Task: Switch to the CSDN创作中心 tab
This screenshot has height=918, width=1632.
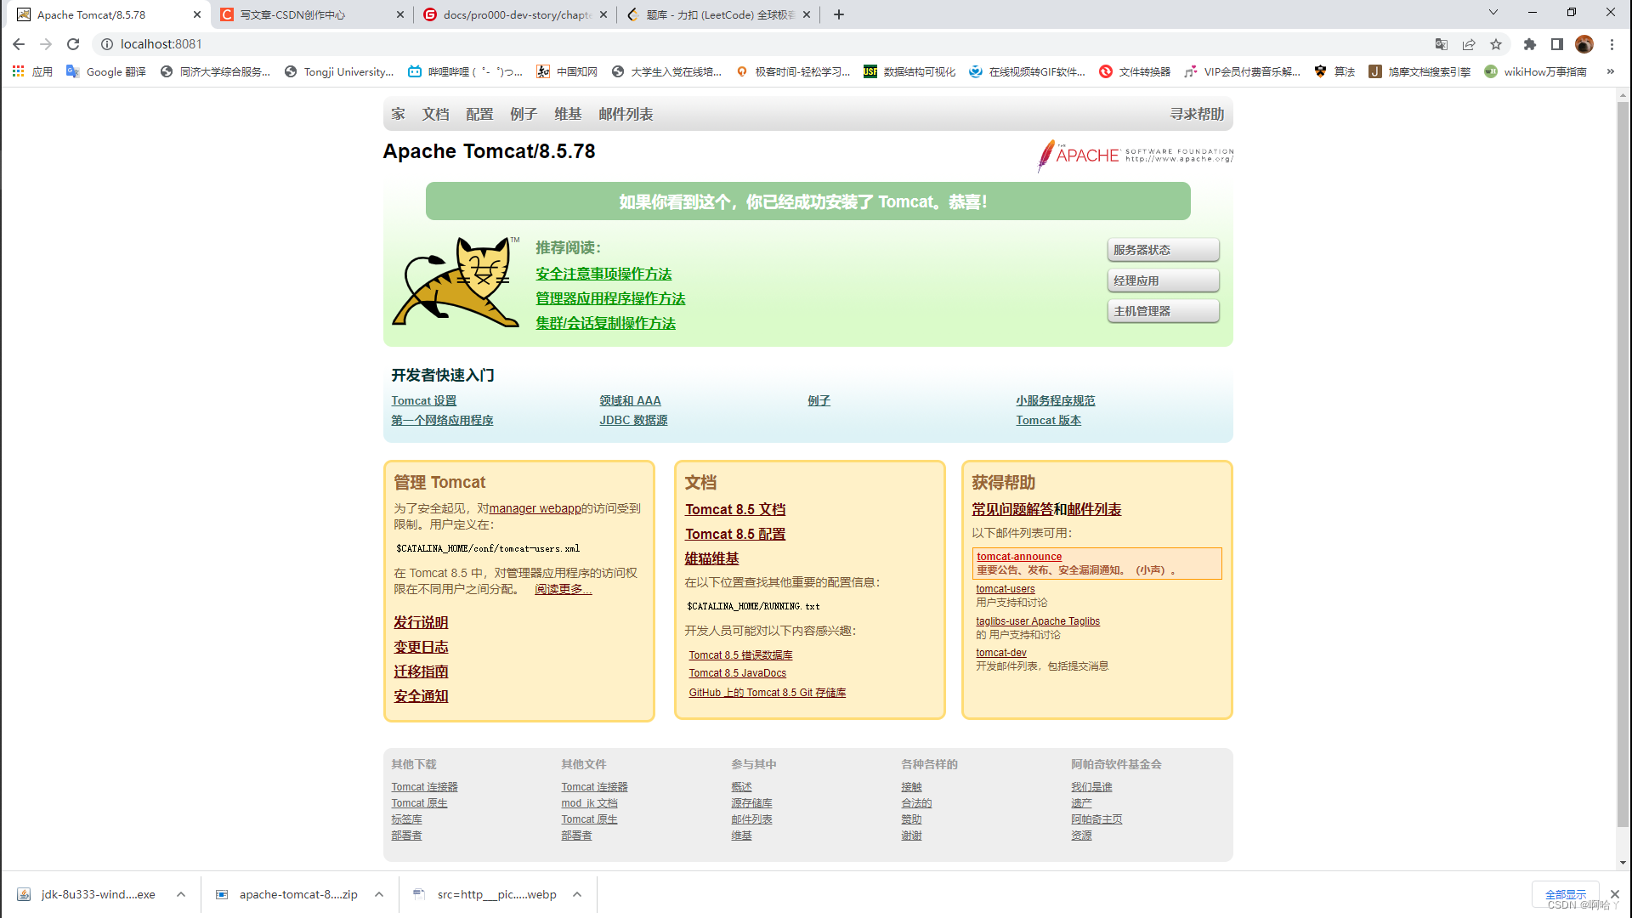Action: tap(310, 14)
